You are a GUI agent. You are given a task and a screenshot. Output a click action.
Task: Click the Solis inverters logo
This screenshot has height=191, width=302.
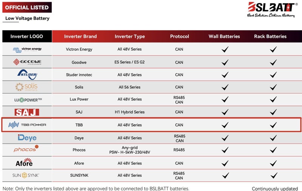tap(26, 87)
